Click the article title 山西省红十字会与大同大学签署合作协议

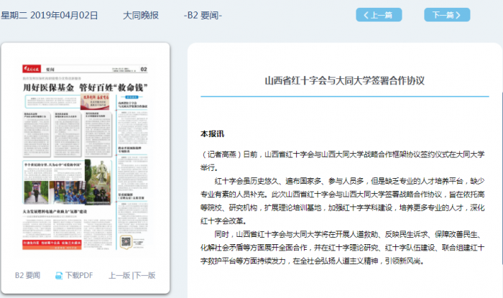344,80
